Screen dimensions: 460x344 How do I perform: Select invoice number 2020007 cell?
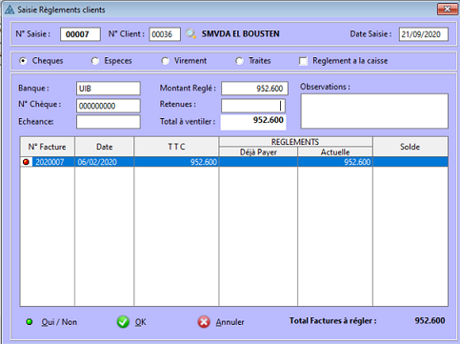coord(50,162)
